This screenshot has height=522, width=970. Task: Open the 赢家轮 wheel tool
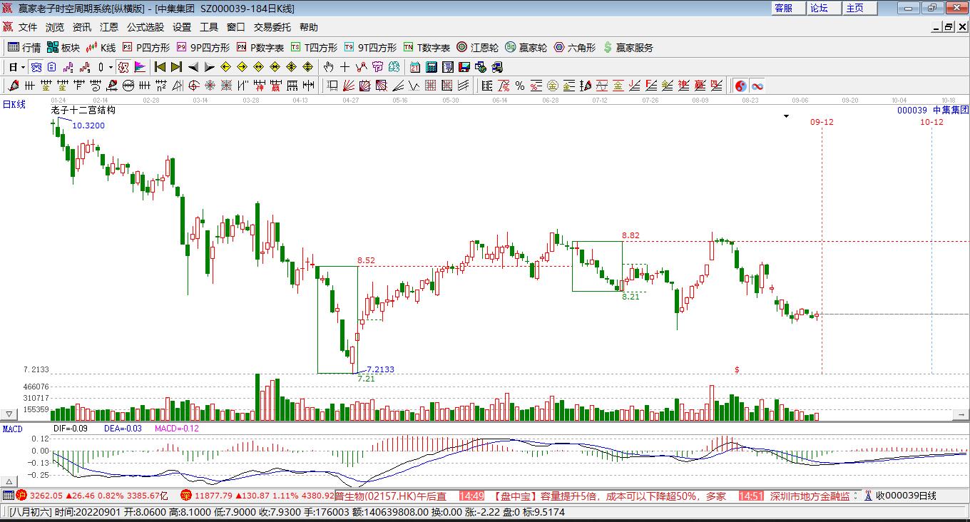click(x=526, y=48)
